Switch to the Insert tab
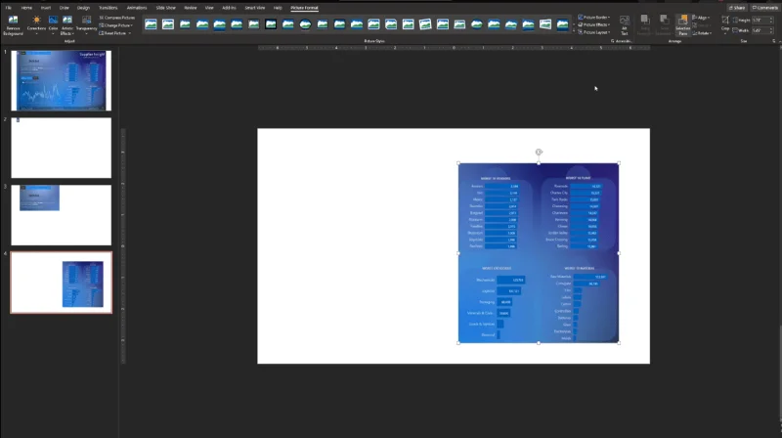 click(45, 8)
